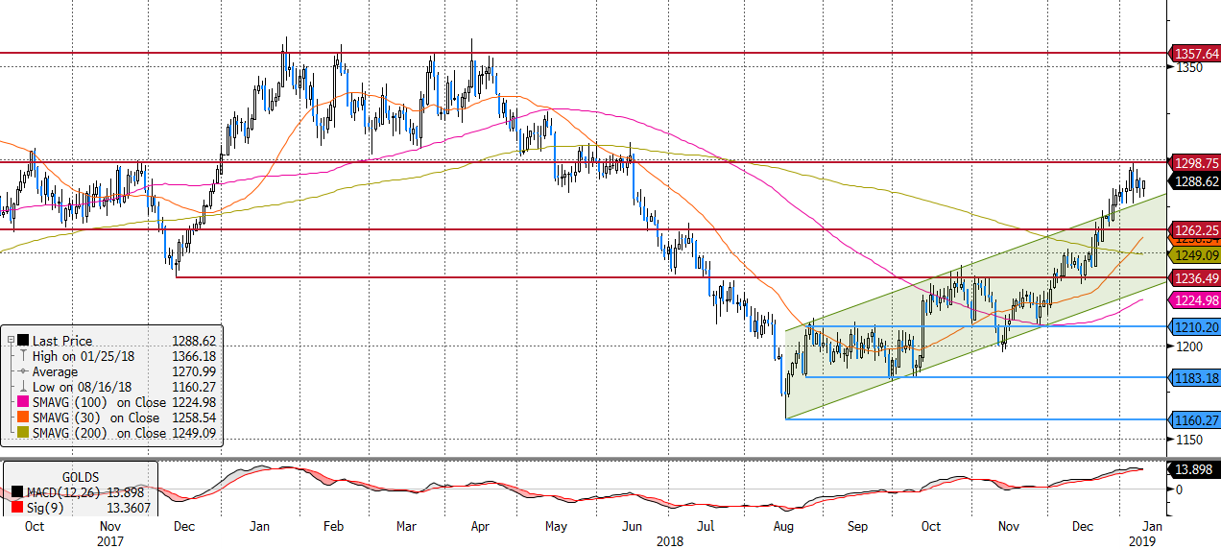This screenshot has width=1221, height=549.
Task: Click the Average marker icon in legend
Action: pos(23,371)
